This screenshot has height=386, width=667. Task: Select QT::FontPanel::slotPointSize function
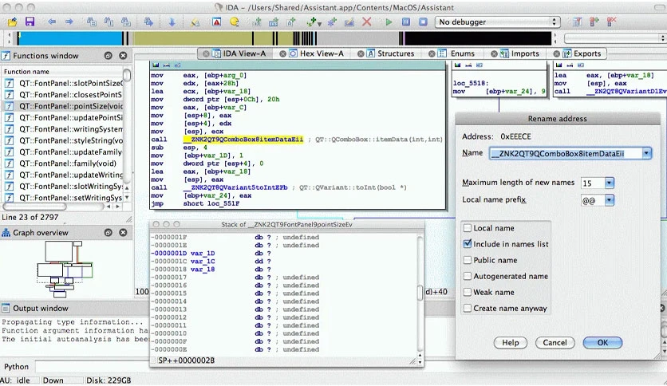pyautogui.click(x=63, y=83)
